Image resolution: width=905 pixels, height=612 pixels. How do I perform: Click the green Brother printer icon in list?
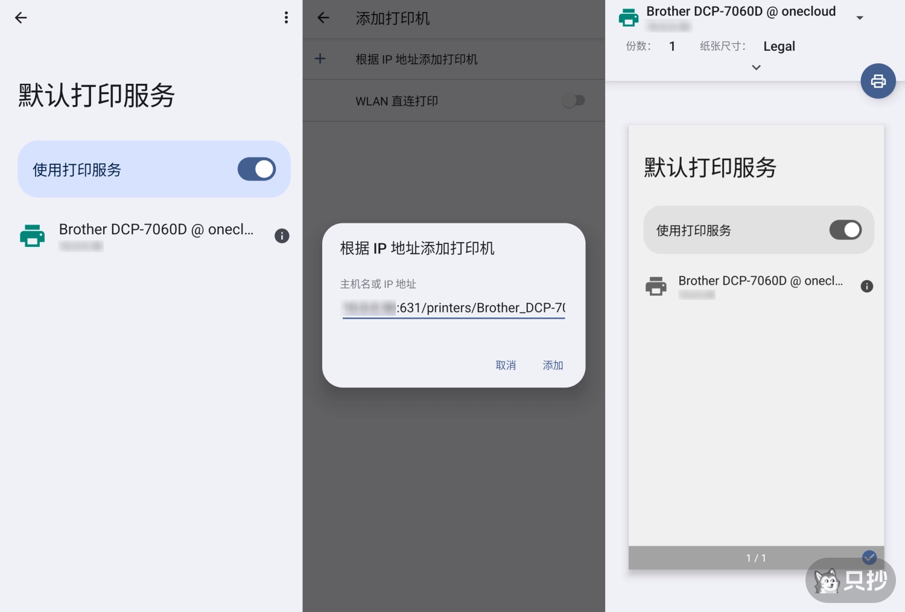point(33,236)
